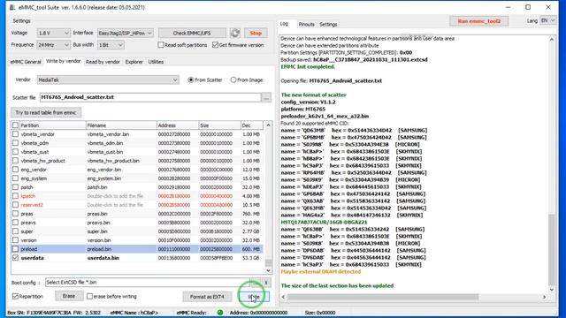Select the From Scatter radio button
Viewport: 566px width, 318px height.
(191, 80)
